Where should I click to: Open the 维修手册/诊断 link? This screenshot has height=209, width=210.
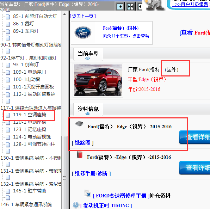click(91, 173)
